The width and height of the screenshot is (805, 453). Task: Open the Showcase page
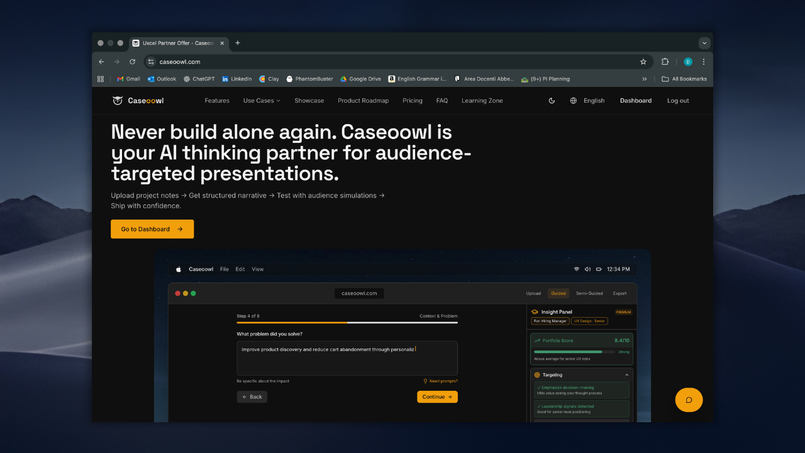click(309, 101)
